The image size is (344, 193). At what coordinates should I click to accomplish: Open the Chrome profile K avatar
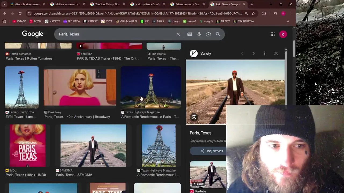point(283,13)
